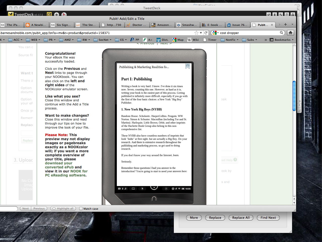The image size is (322, 242).
Task: Click Replace in the background find dialog
Action: (215, 218)
